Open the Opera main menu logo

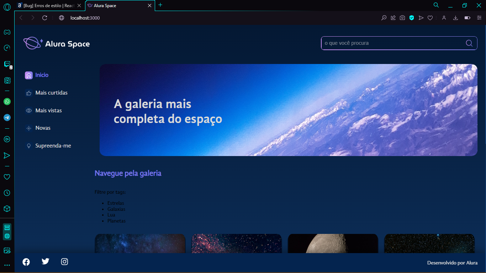point(7,6)
